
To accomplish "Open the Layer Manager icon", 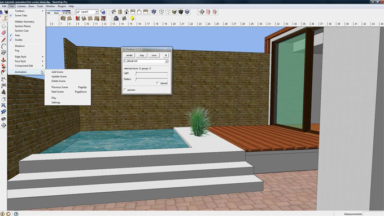I will coord(103,12).
